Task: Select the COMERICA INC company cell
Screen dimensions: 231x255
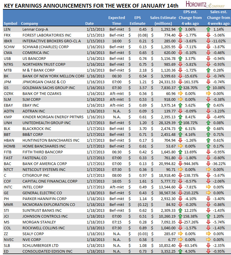Action: point(36,53)
